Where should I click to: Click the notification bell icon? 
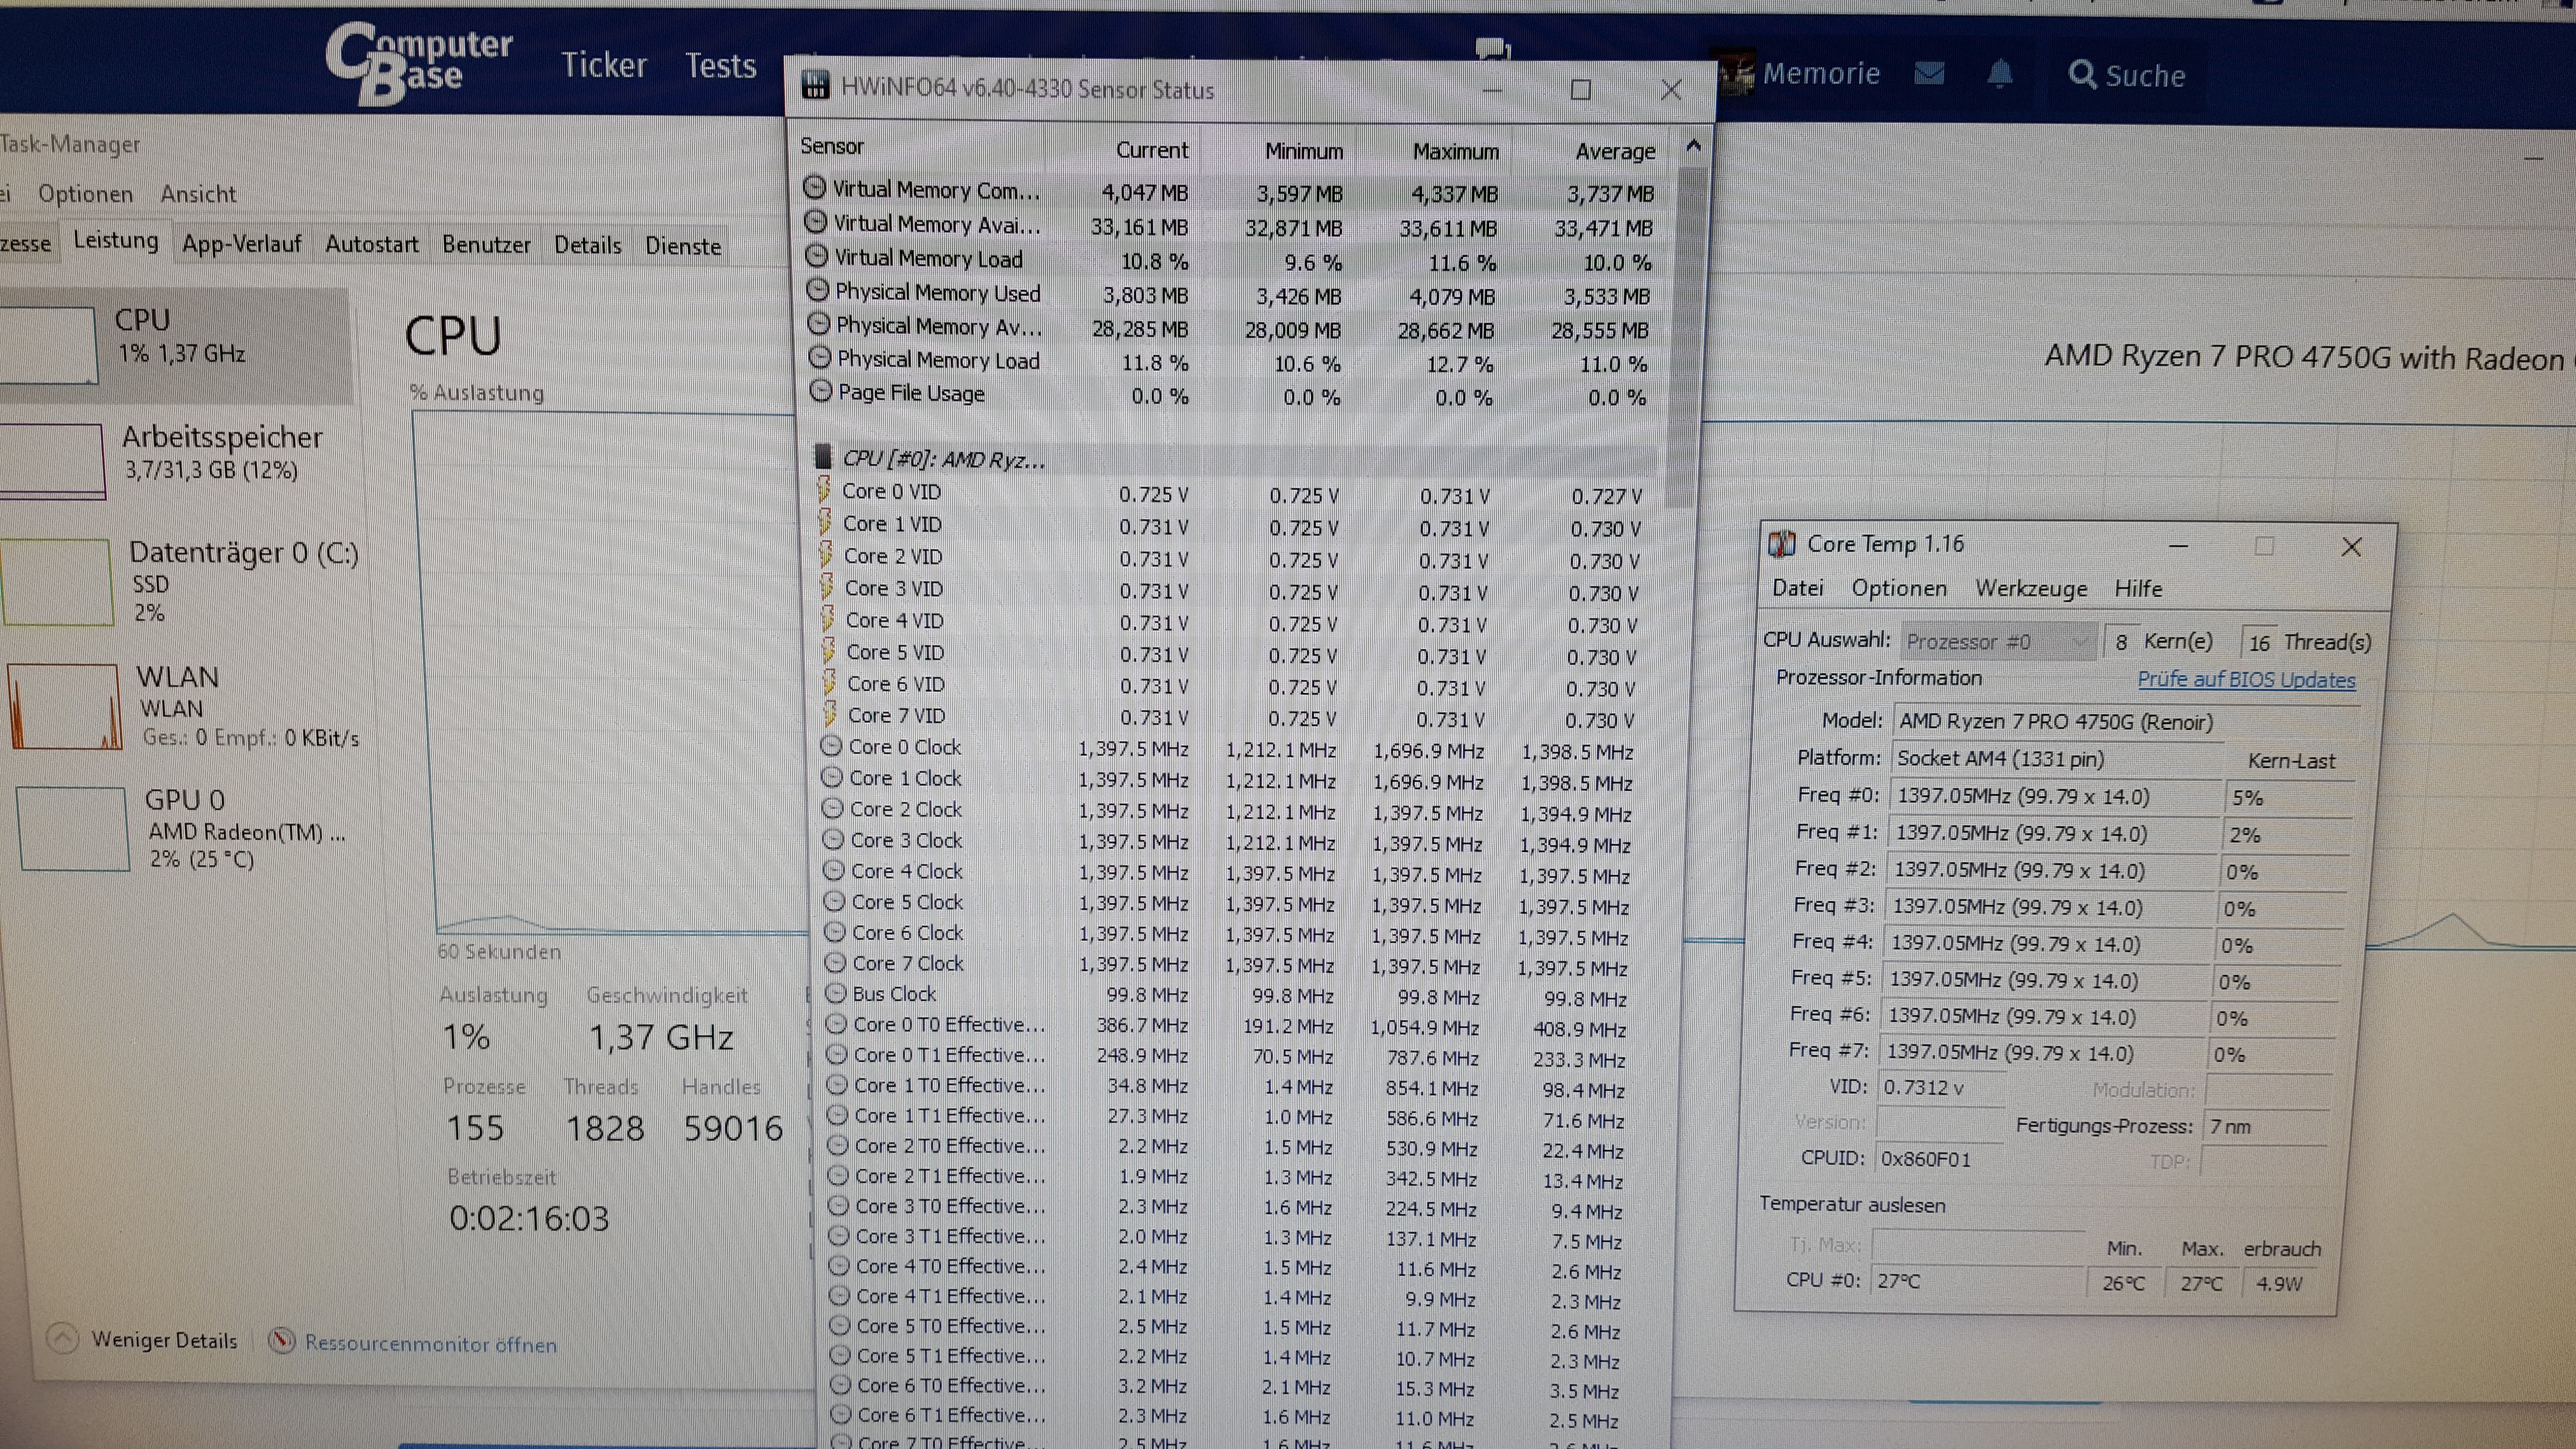[x=2000, y=73]
